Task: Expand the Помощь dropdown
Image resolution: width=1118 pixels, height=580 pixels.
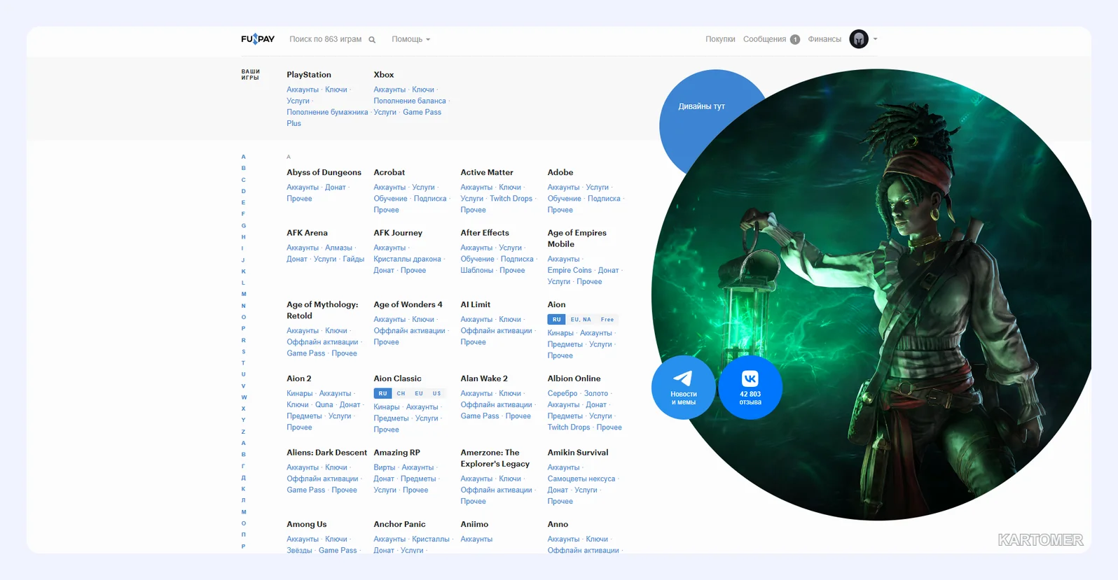Action: (411, 39)
